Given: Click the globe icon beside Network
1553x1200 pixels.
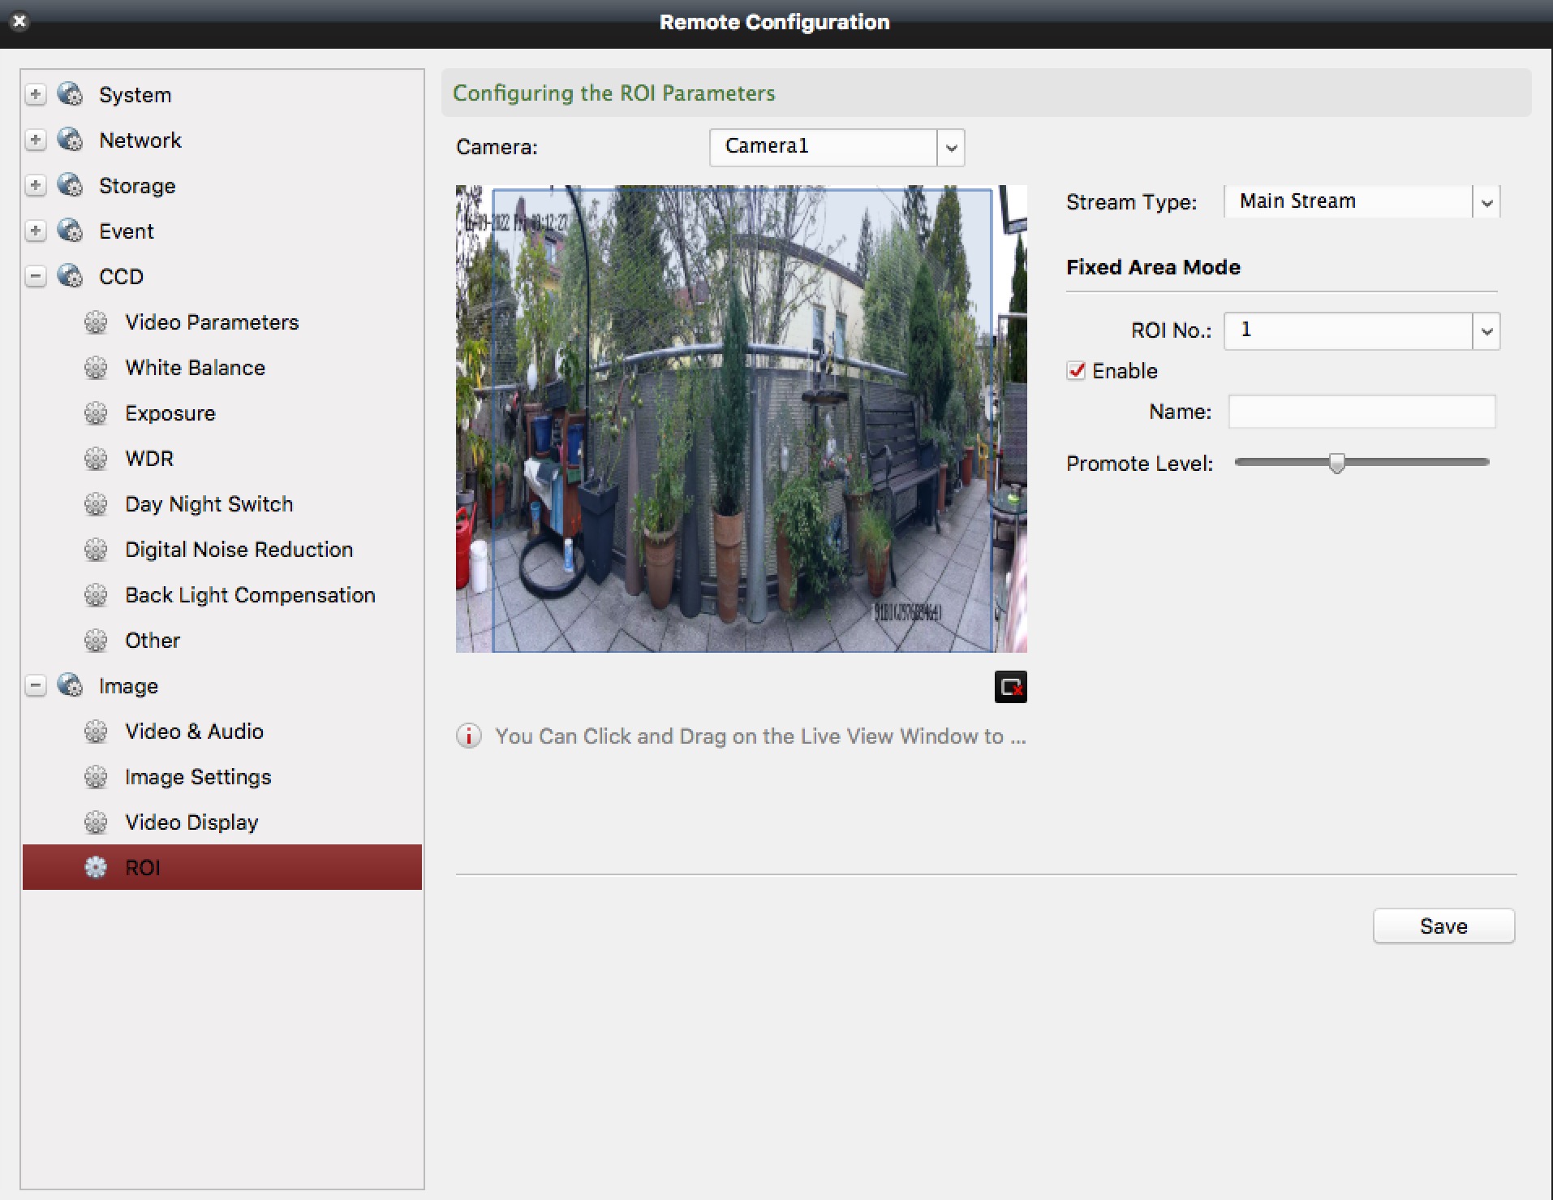Looking at the screenshot, I should (71, 140).
